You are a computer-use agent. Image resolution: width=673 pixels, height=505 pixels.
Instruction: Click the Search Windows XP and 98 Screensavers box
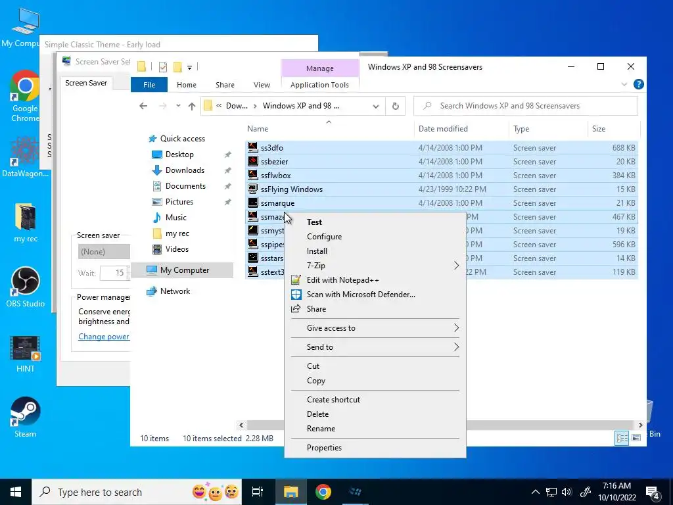pos(526,106)
